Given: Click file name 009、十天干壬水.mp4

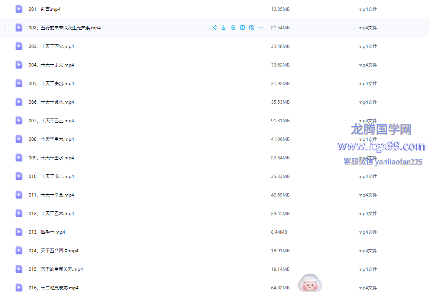Looking at the screenshot, I should pos(51,158).
